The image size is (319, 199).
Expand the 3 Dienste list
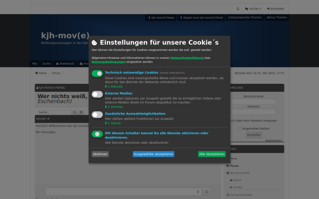click(x=114, y=107)
